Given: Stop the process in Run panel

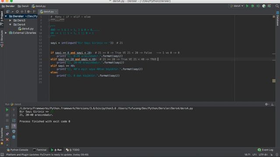Looking at the screenshot, I should (x=7, y=115).
